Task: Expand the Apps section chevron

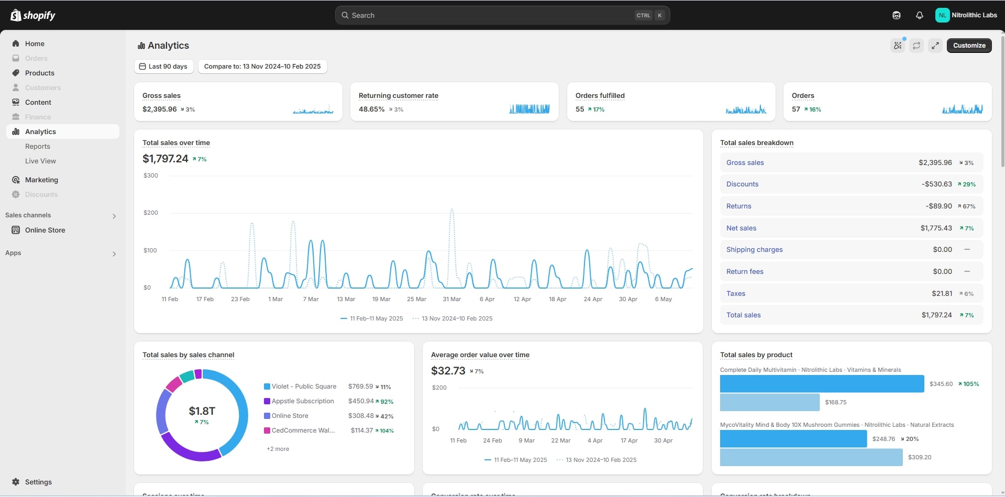Action: pyautogui.click(x=114, y=254)
